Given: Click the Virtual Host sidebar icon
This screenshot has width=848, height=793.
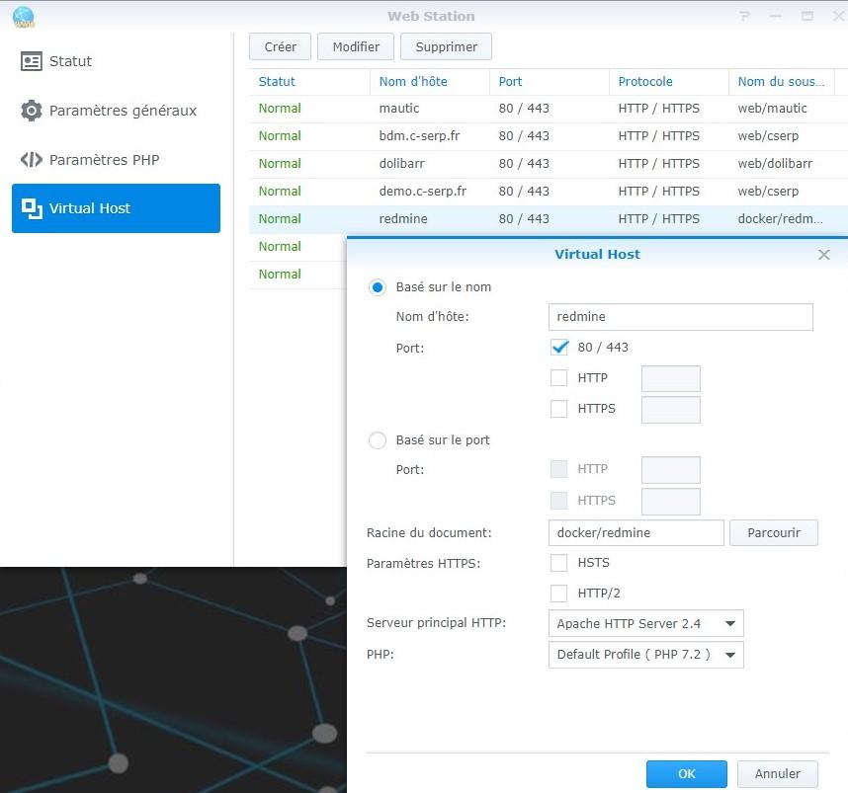Looking at the screenshot, I should click(32, 208).
